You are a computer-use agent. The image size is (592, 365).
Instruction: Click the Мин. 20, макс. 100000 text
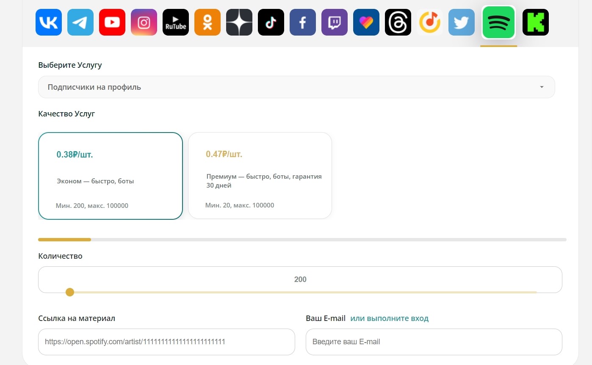pyautogui.click(x=240, y=205)
